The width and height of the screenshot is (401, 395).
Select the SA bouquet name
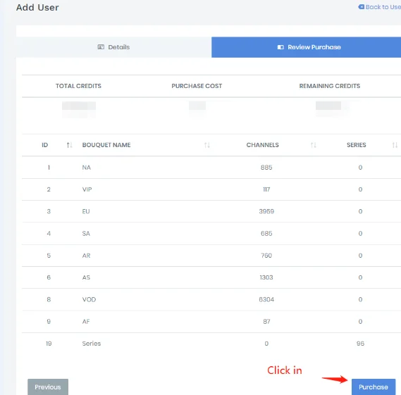tap(86, 233)
